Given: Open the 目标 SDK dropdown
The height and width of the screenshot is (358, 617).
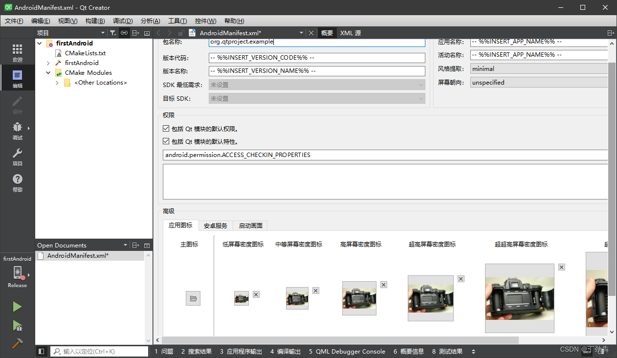Looking at the screenshot, I should (x=317, y=98).
